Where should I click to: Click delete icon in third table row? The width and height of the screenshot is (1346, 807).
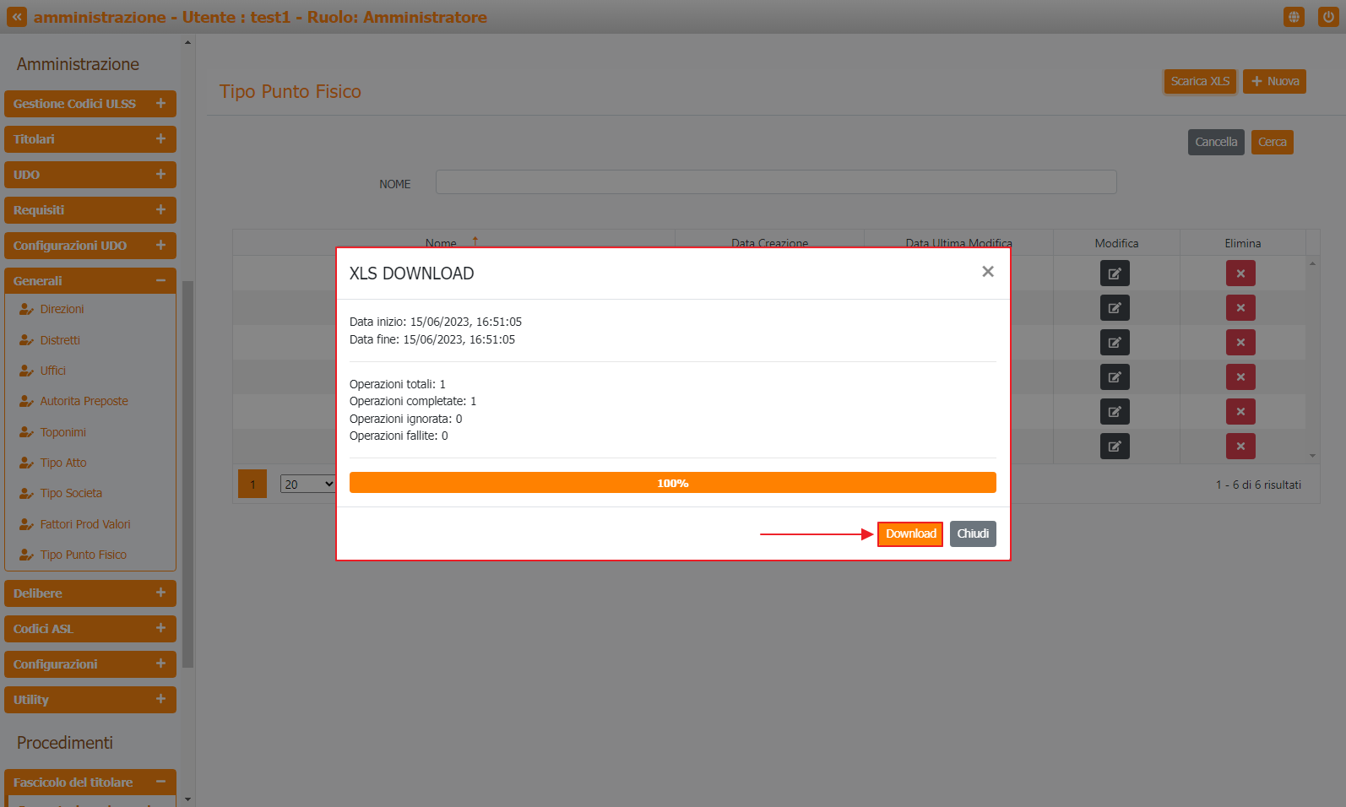tap(1240, 343)
